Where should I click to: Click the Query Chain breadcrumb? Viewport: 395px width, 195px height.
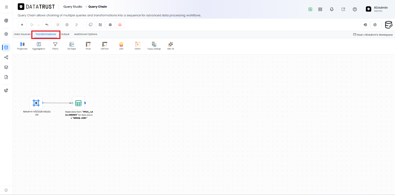(97, 7)
